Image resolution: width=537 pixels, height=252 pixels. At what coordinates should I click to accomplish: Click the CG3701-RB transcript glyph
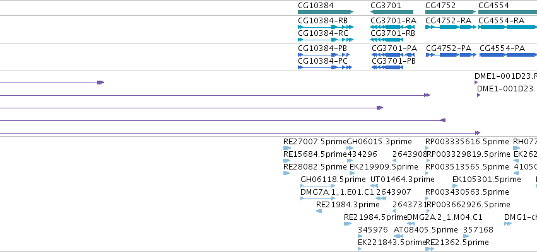point(387,40)
